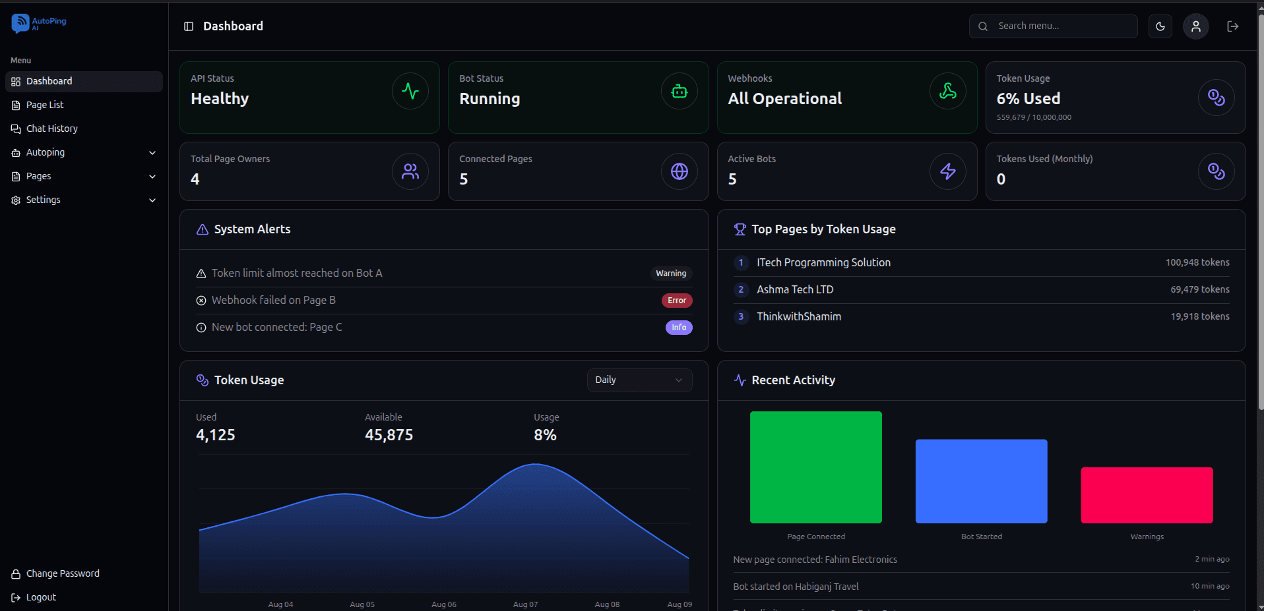This screenshot has height=611, width=1264.
Task: Focus the Search menu input field
Action: [x=1054, y=26]
